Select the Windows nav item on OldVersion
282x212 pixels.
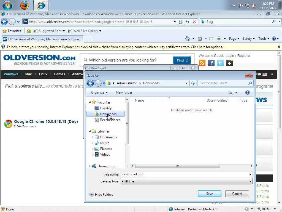click(11, 74)
